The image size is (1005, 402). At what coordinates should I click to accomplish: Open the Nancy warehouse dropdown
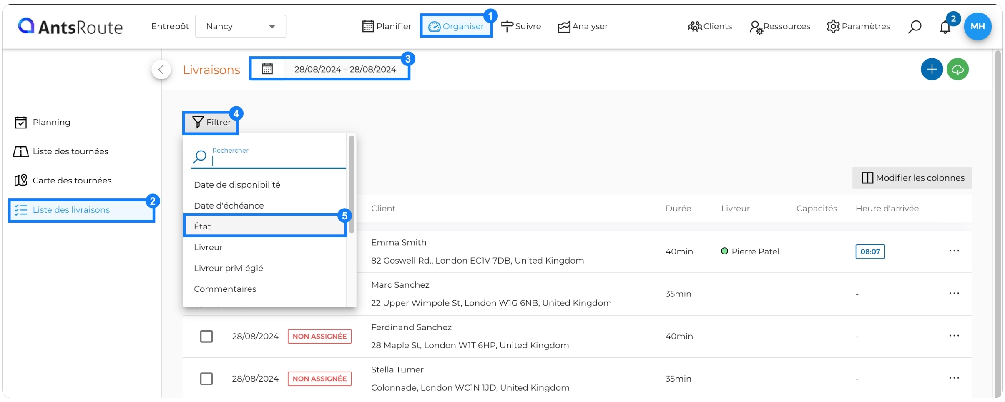241,26
